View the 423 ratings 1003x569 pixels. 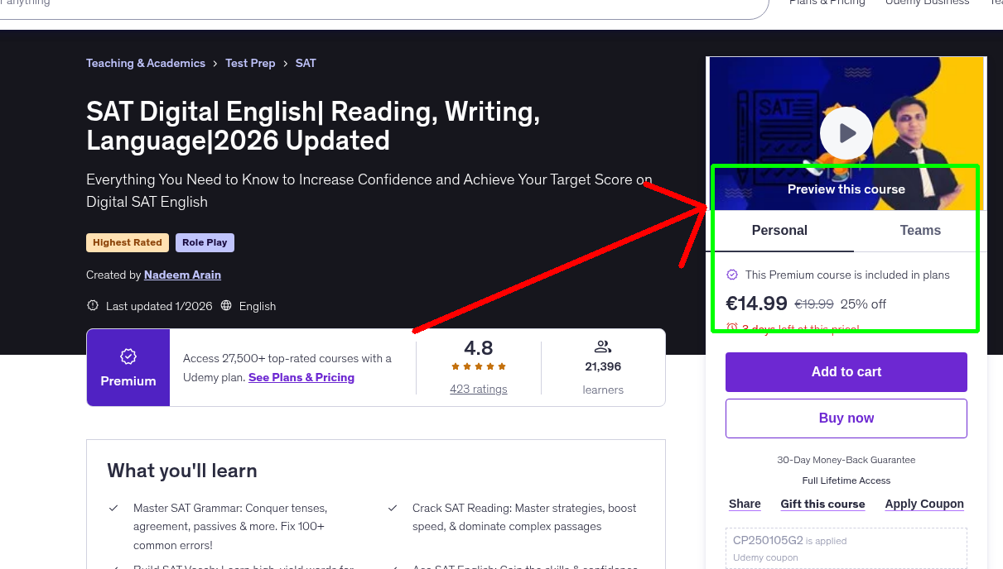click(478, 389)
